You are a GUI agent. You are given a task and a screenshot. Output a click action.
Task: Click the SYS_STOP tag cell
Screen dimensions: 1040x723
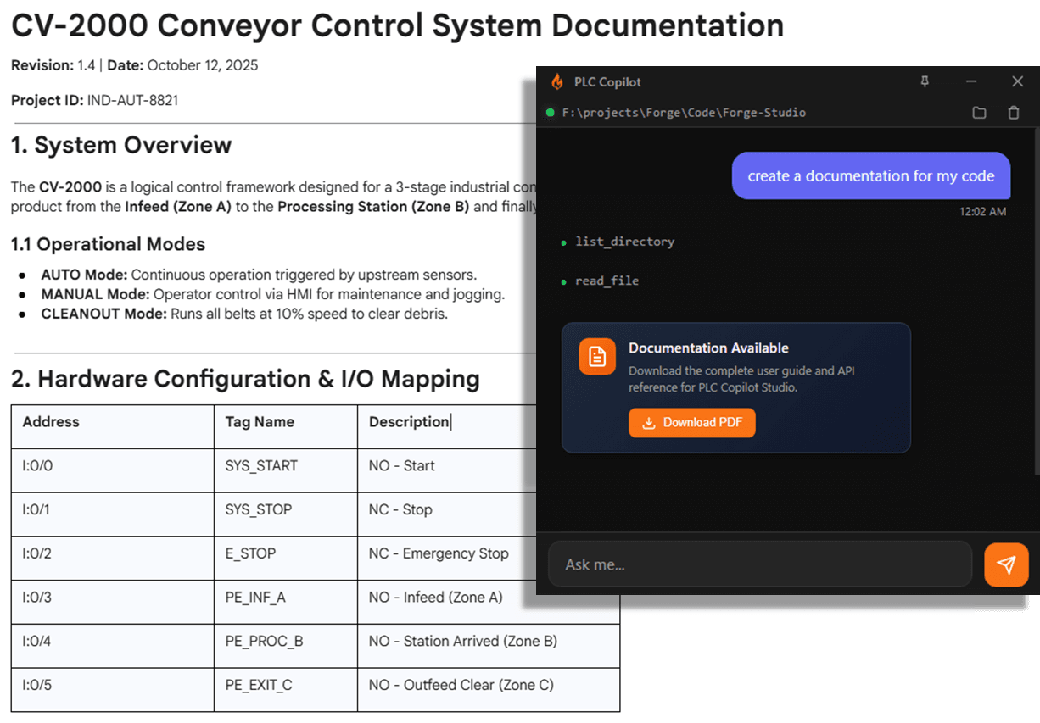click(286, 514)
